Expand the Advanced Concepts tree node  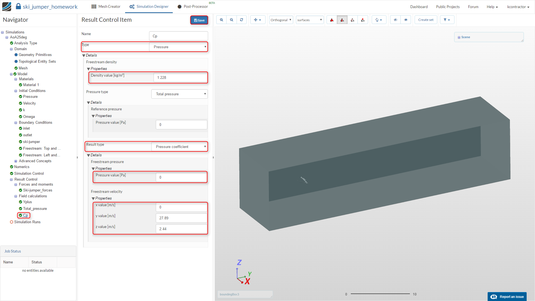tap(16, 161)
